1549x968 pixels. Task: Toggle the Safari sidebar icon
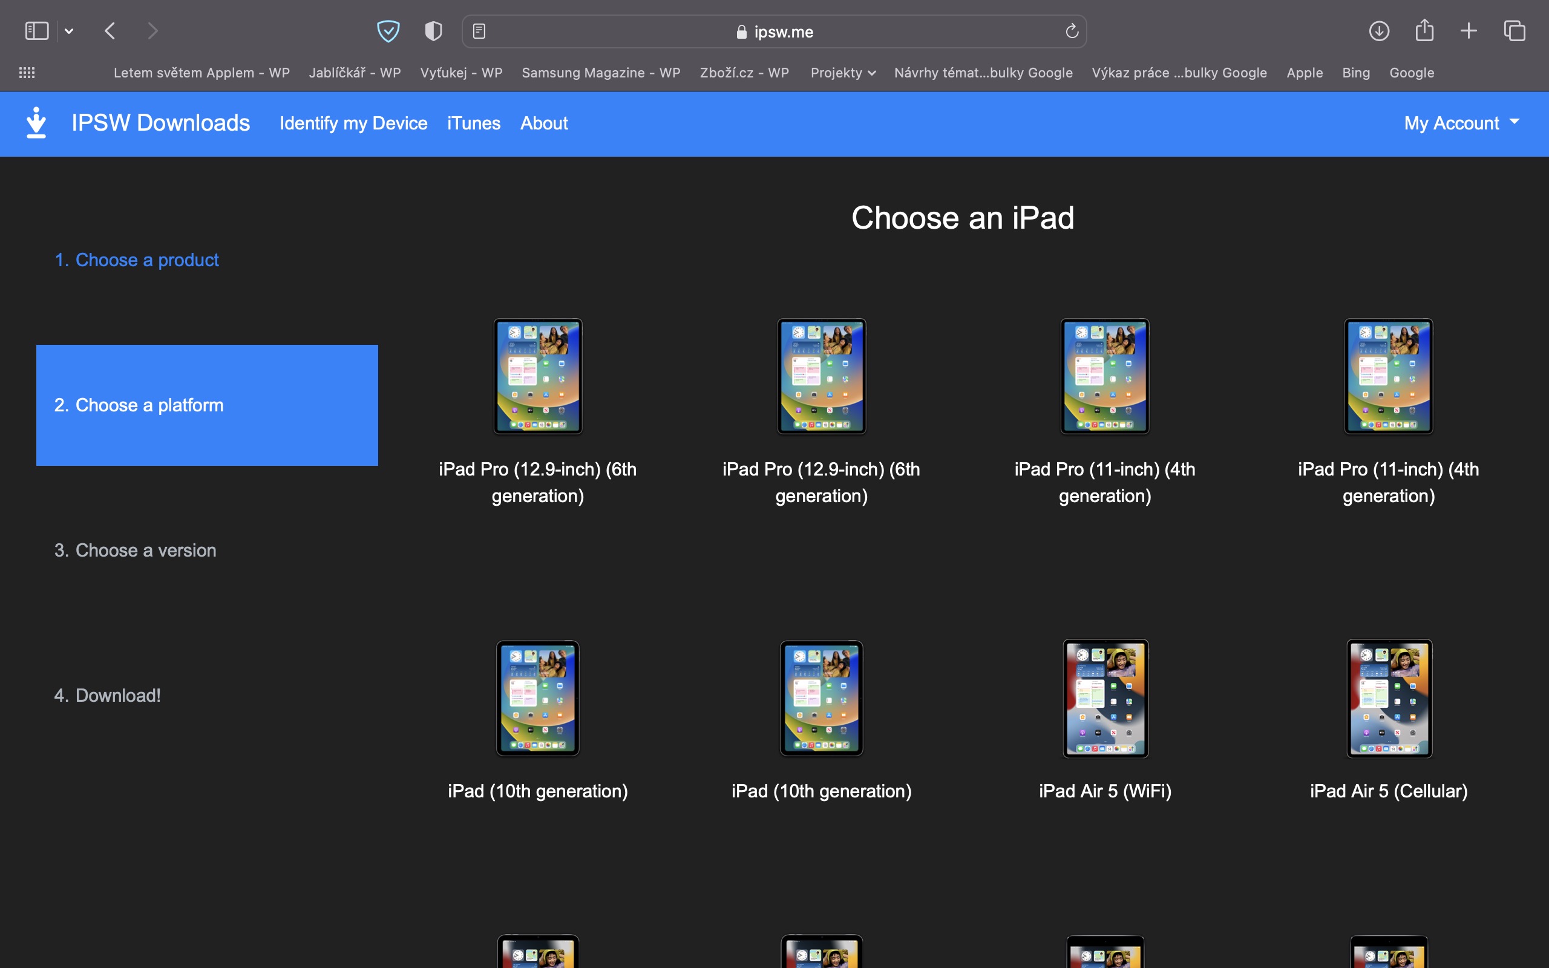pyautogui.click(x=36, y=31)
